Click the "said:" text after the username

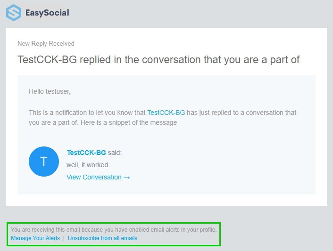(x=115, y=153)
